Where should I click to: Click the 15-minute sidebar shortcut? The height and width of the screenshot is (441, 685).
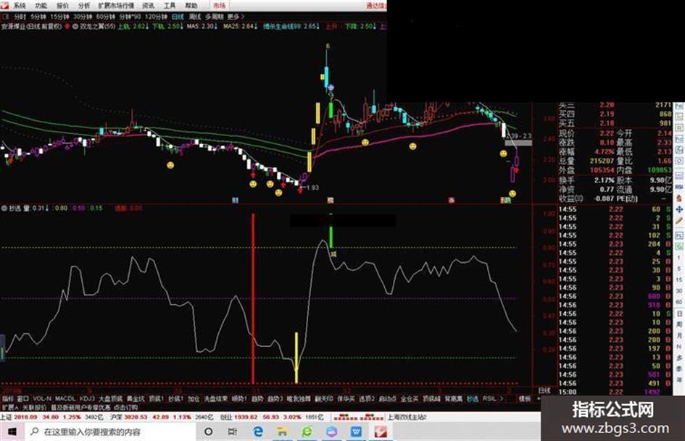coord(679,280)
